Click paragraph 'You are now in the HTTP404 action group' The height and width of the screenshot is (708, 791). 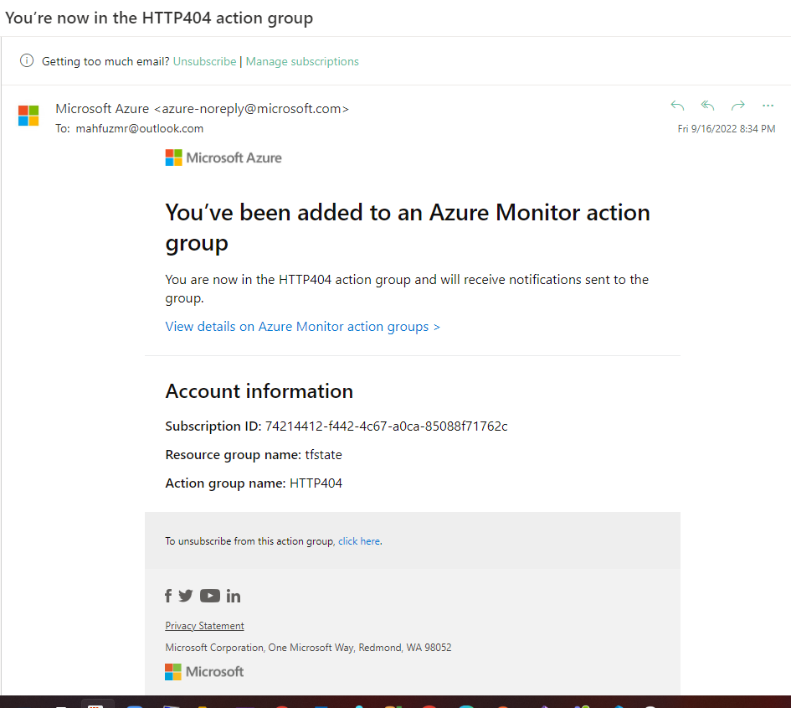tap(407, 289)
